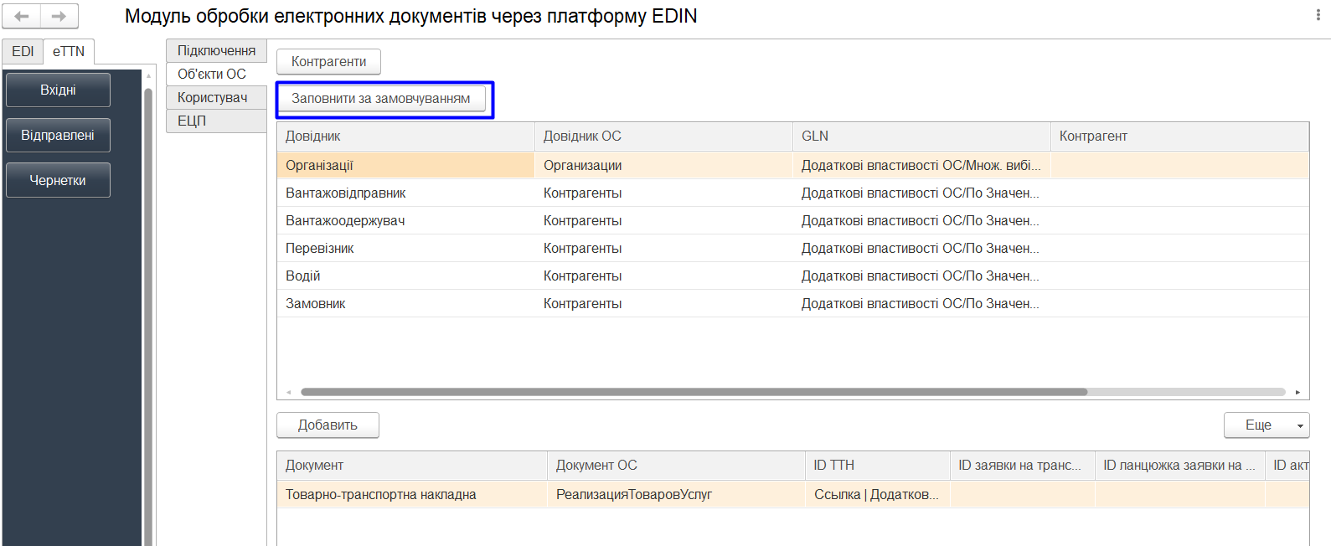Click the Документ column header
The image size is (1331, 546).
pyautogui.click(x=412, y=465)
